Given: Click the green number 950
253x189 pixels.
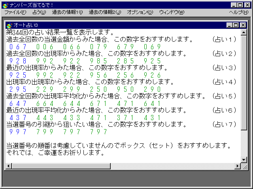Looking at the screenshot, I should click(126, 89).
